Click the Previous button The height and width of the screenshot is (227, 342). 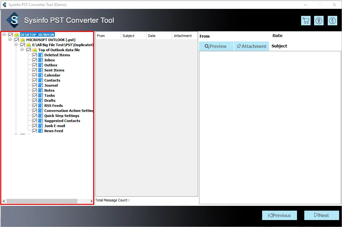point(279,215)
